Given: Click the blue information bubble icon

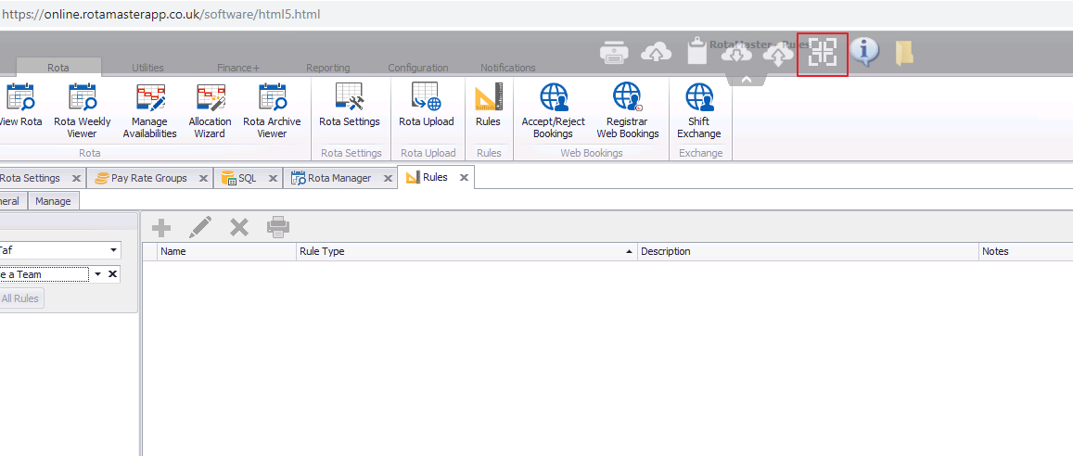Looking at the screenshot, I should pos(864,53).
